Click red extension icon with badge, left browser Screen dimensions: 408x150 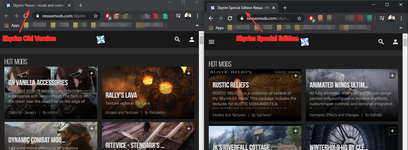(x=109, y=16)
